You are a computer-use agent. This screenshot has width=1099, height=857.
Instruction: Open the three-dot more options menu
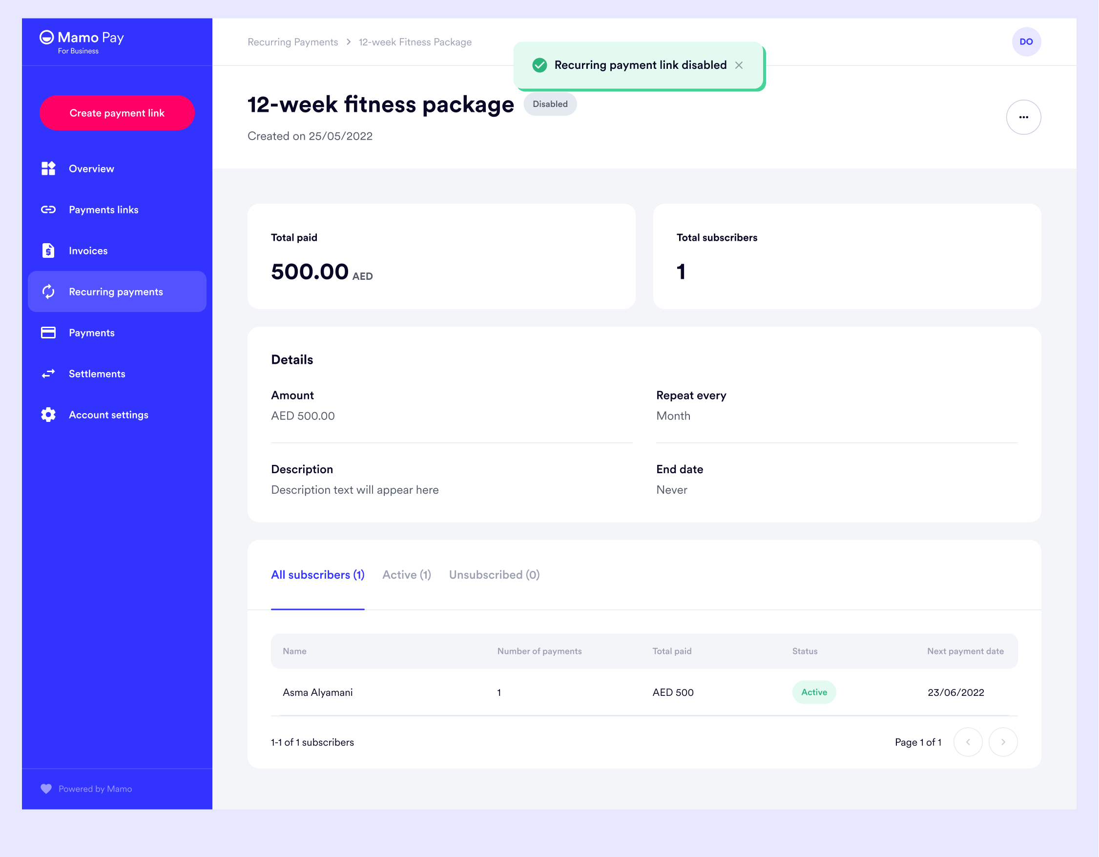(1023, 117)
